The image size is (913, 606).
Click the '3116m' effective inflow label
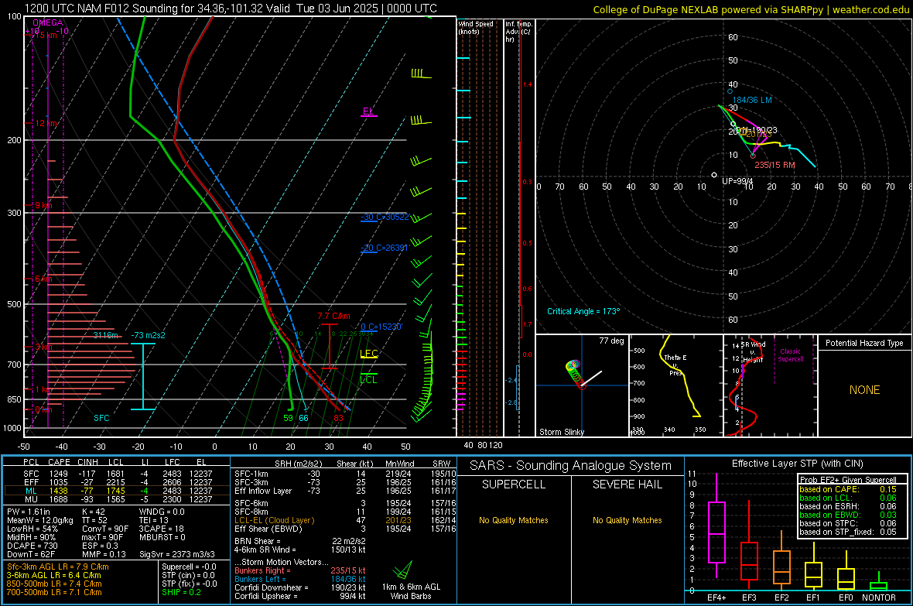point(105,335)
